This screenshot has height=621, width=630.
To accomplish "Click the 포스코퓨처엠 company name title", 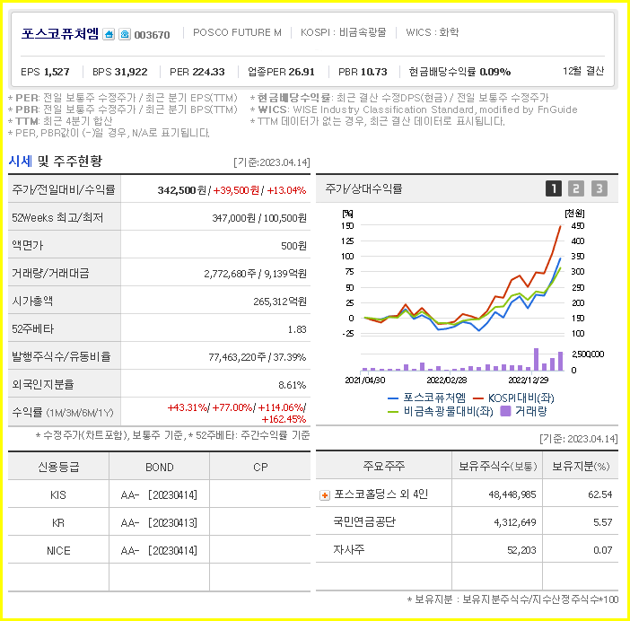I will 59,34.
